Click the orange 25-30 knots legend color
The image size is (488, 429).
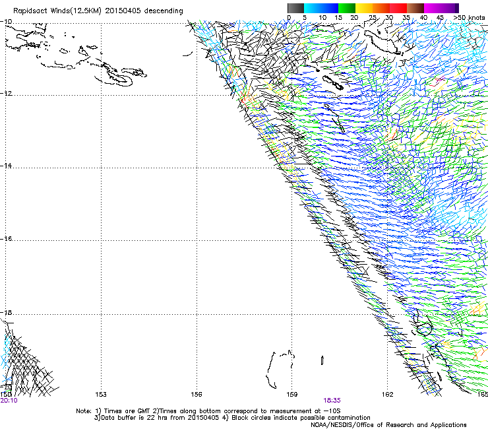click(x=381, y=9)
